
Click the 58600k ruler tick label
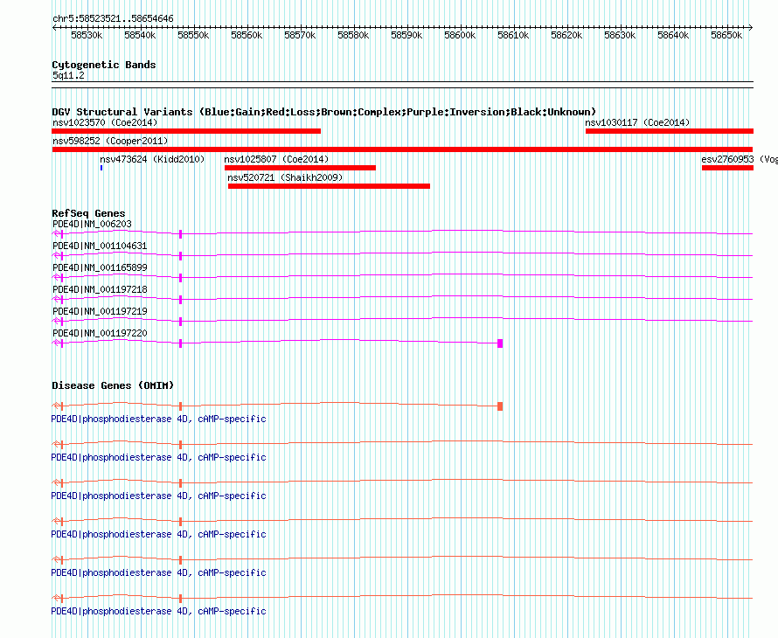pos(460,35)
